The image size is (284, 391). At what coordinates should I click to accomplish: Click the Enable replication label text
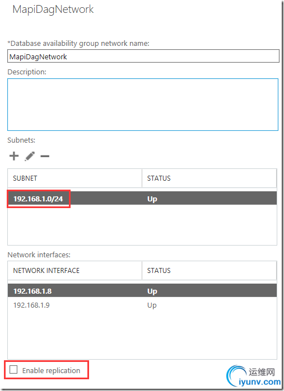point(51,370)
